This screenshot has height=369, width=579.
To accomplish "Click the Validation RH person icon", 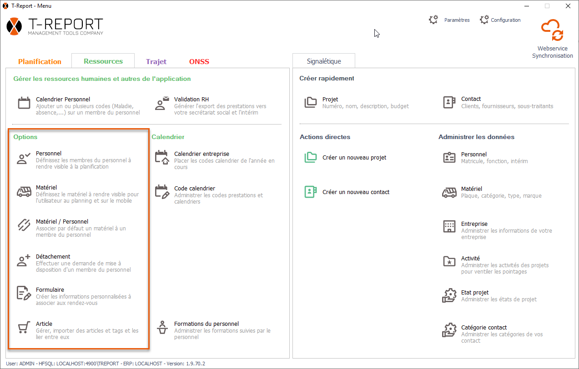I will click(x=162, y=103).
